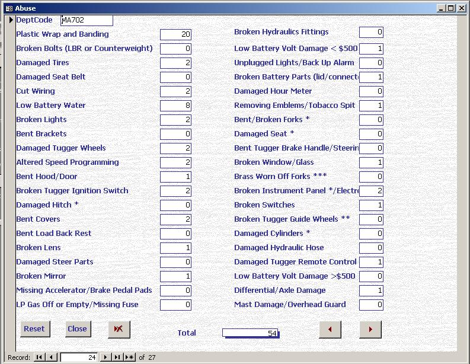This screenshot has height=364, width=470.
Task: Jump to last record in navigation bar
Action: 117,357
